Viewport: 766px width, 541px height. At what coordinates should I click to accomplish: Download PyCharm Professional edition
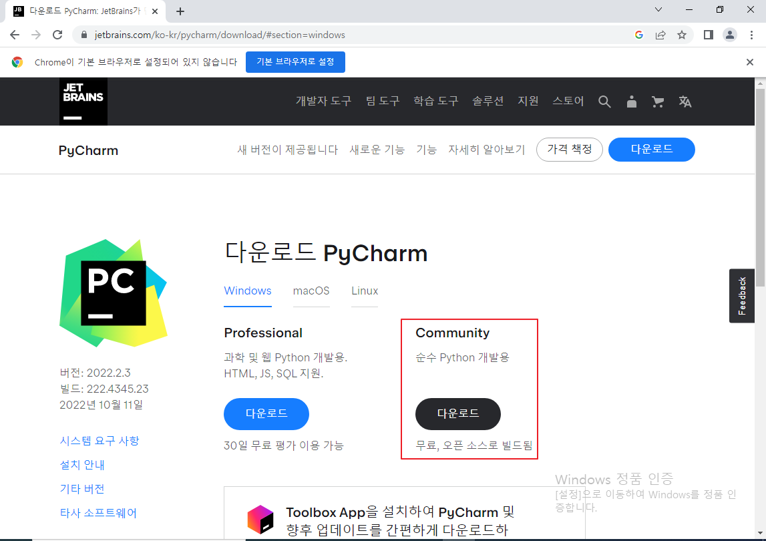click(266, 414)
